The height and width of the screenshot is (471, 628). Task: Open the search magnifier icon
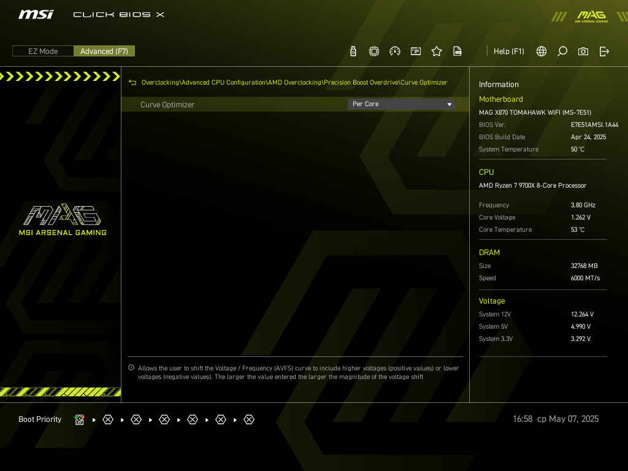coord(562,52)
